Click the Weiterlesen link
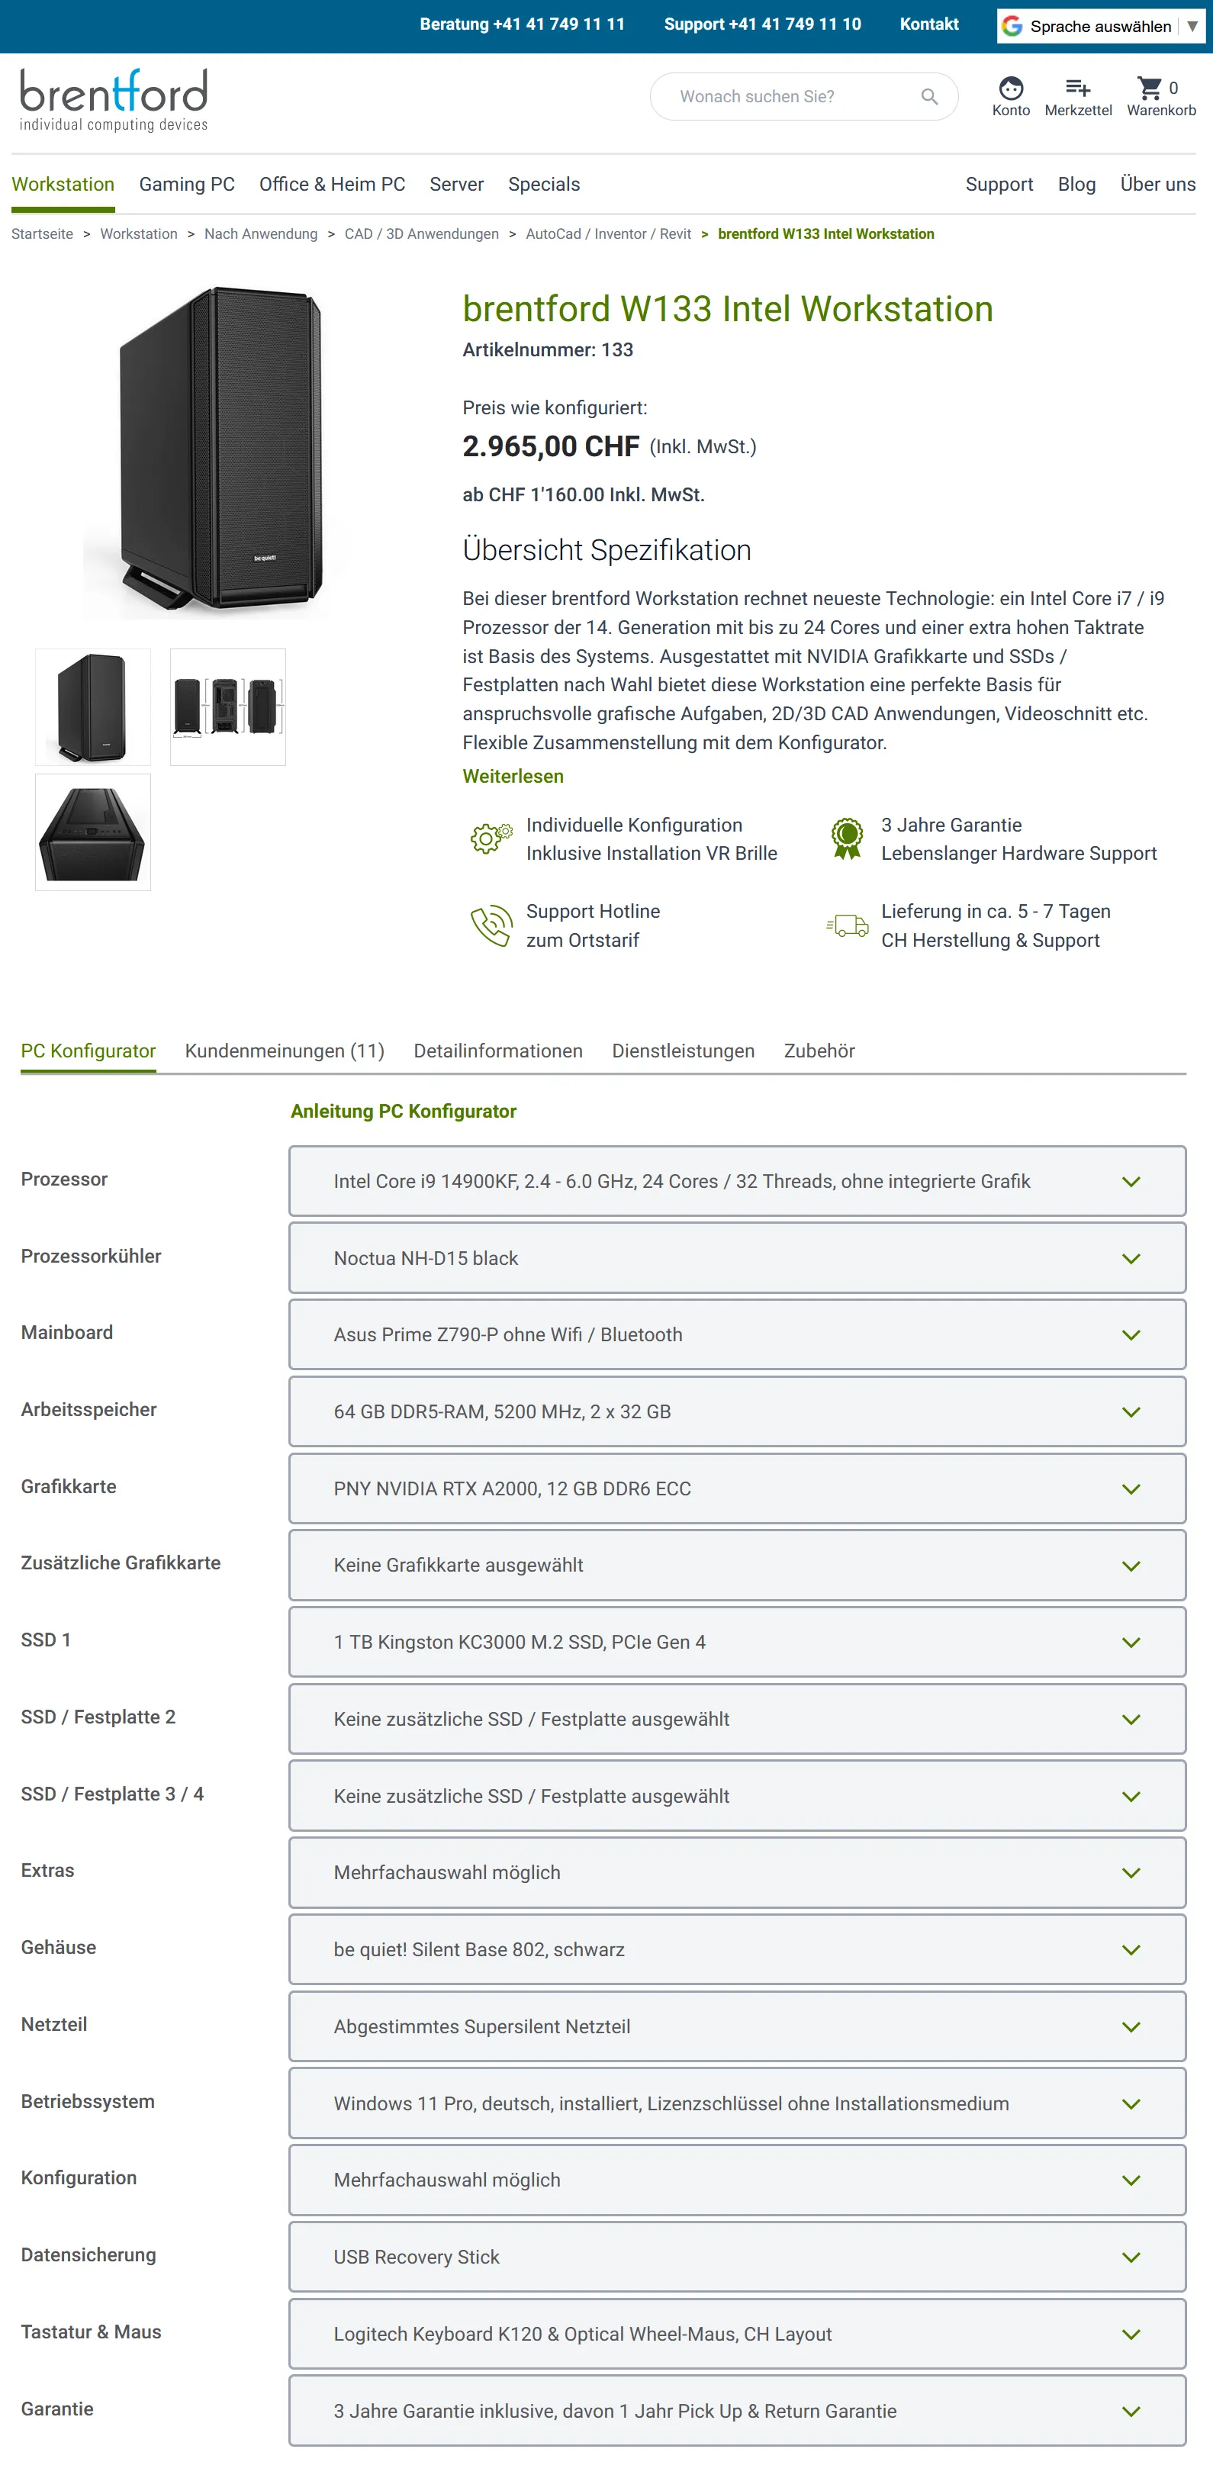Screen dimensions: 1213x2478 (x=513, y=777)
